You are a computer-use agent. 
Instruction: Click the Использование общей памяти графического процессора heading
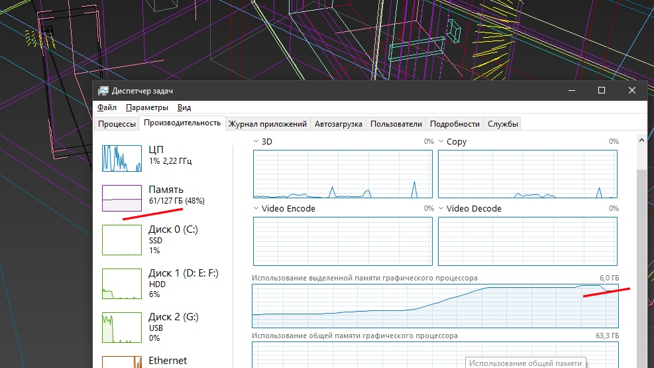pos(354,336)
